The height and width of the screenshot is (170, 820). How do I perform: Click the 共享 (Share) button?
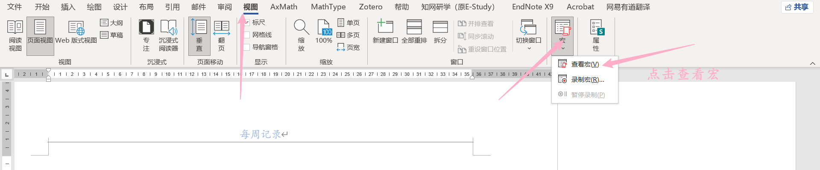pyautogui.click(x=797, y=7)
